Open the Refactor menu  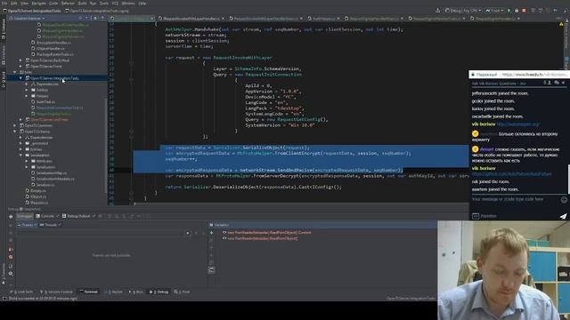[x=68, y=4]
